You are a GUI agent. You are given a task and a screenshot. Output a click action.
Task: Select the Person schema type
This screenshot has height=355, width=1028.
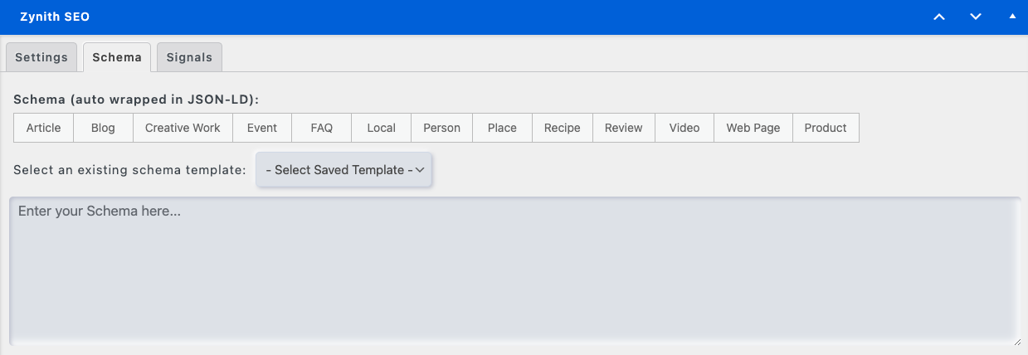(x=441, y=128)
